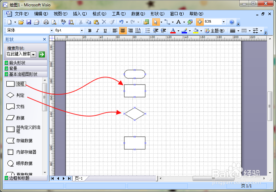Copy selection with the copy icon
This screenshot has height=192, width=276.
point(88,22)
